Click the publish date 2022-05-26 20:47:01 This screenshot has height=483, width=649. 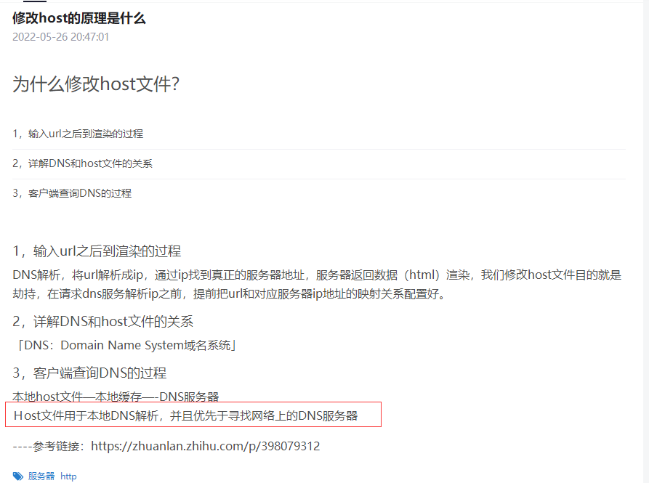[61, 37]
